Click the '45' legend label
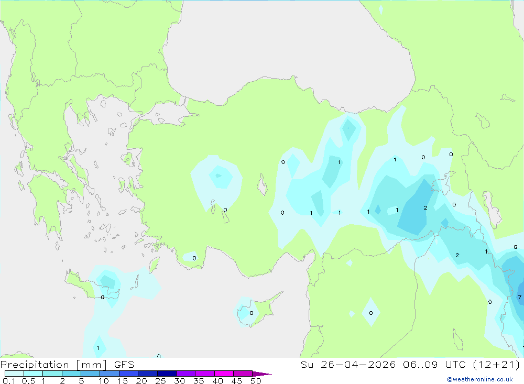 coord(237,381)
